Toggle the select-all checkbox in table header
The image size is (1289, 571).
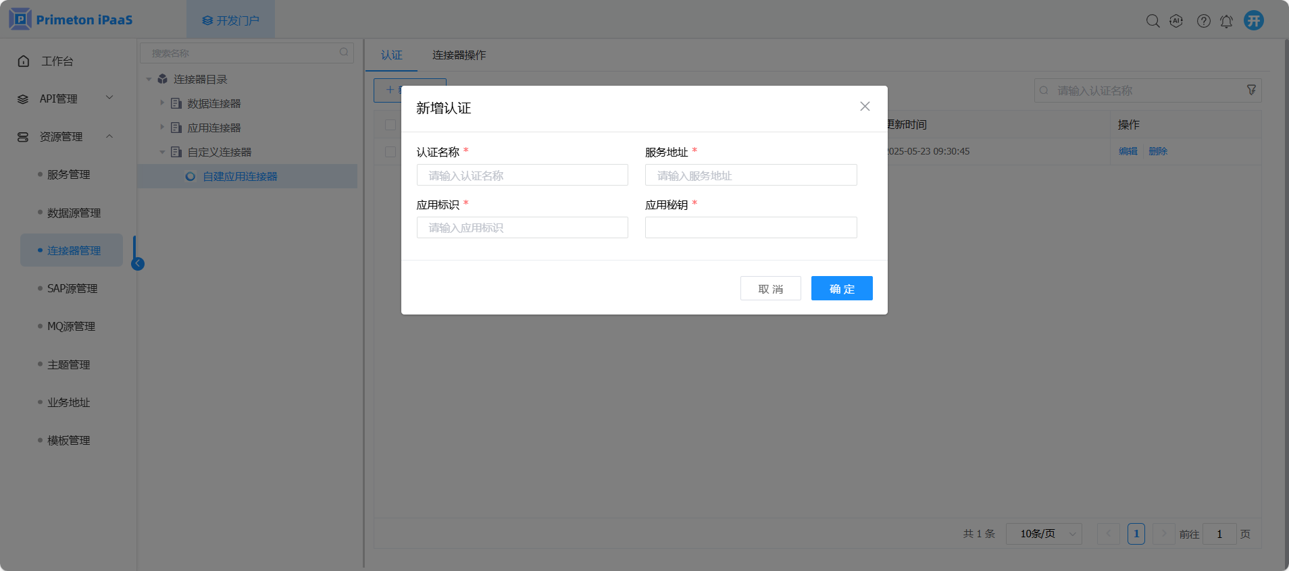click(x=390, y=125)
